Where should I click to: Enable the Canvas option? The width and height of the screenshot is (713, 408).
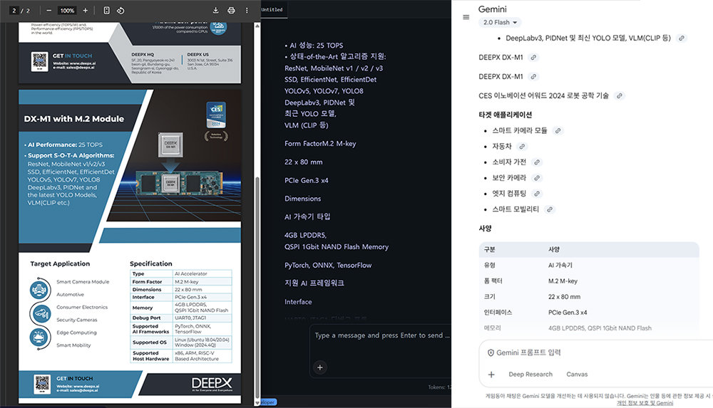pos(577,375)
